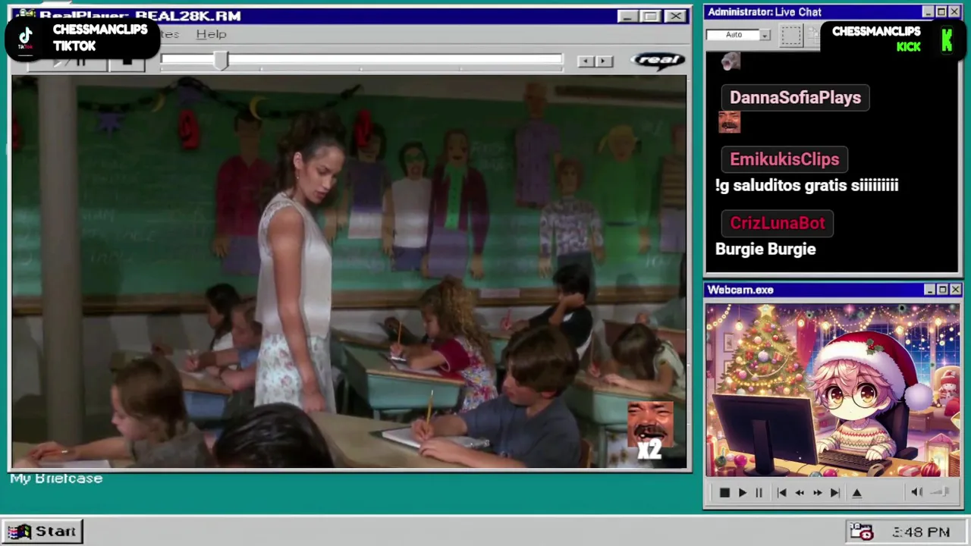971x546 pixels.
Task: Click the laughing emote under DannaSofiaPlays
Action: 729,122
